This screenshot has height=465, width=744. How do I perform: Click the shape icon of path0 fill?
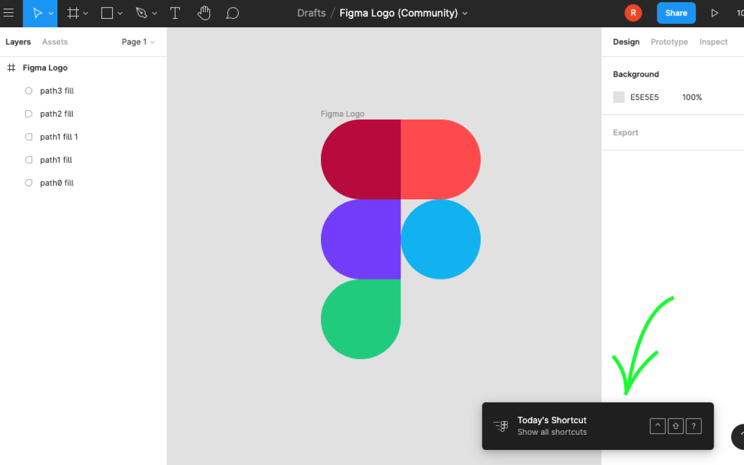pyautogui.click(x=28, y=183)
